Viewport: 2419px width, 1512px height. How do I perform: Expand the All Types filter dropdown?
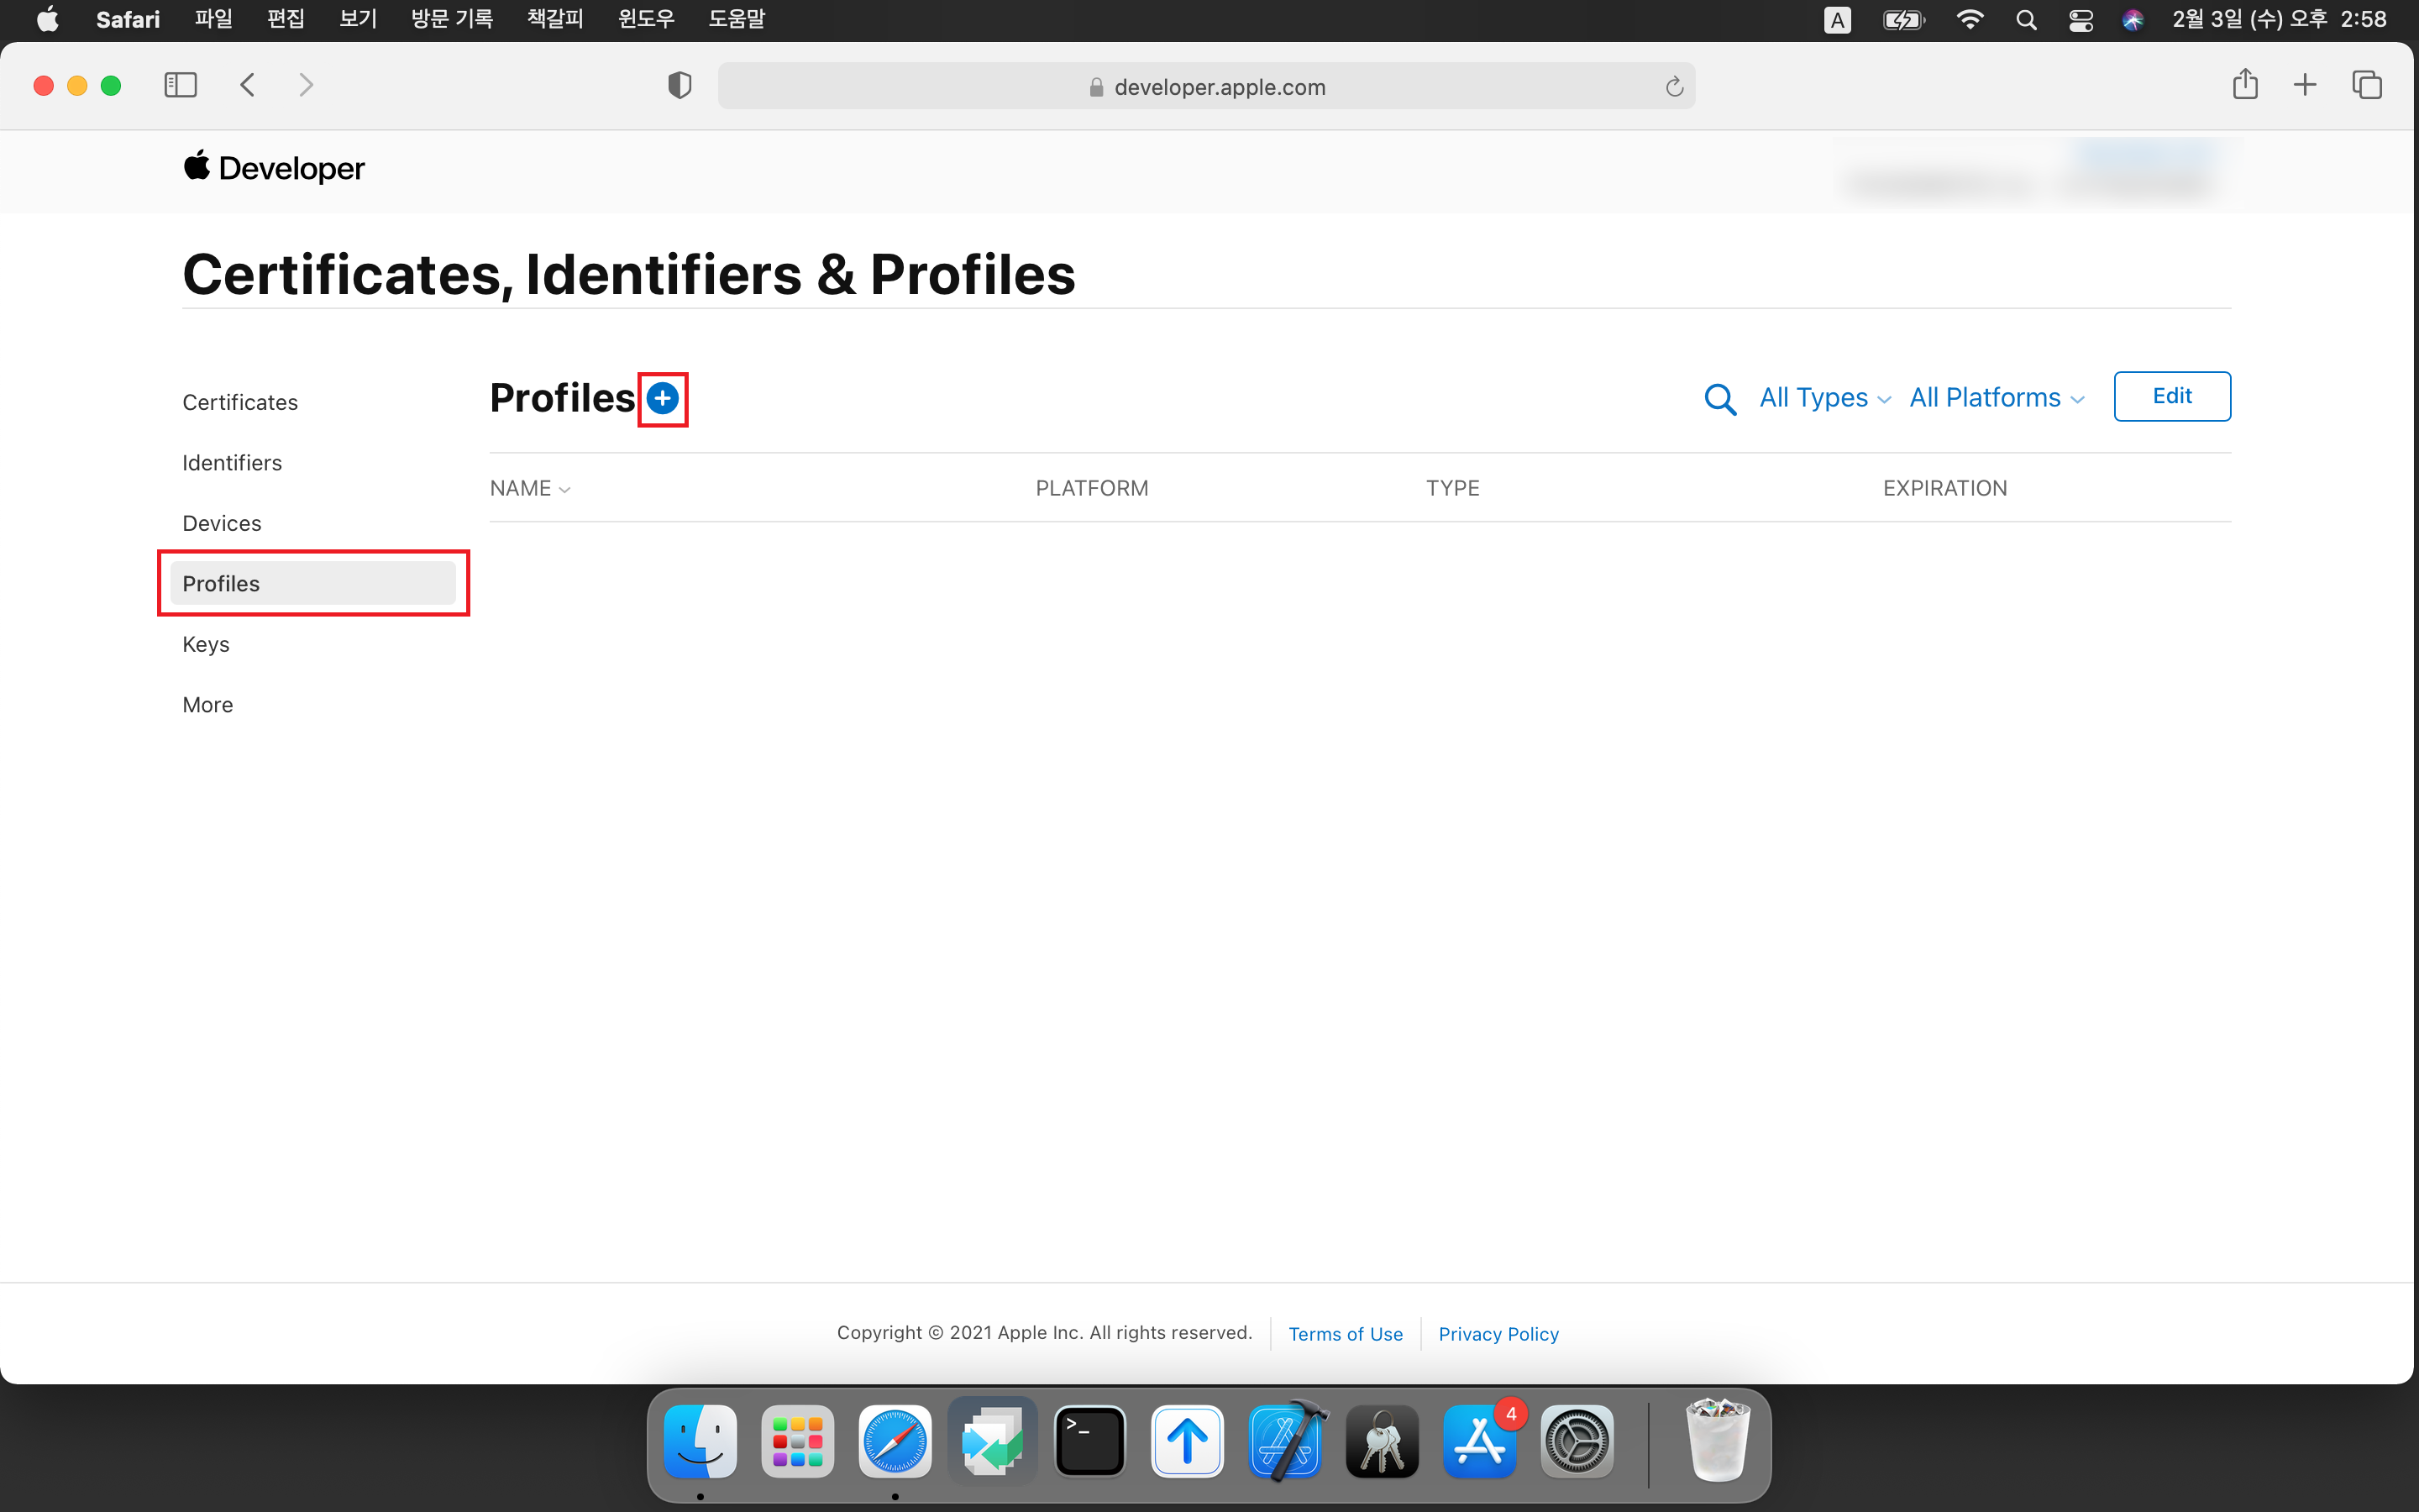coord(1824,398)
